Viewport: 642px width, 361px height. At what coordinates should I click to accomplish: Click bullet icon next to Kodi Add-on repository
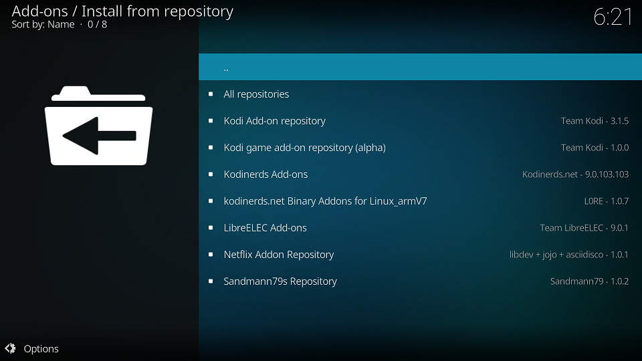pyautogui.click(x=211, y=121)
